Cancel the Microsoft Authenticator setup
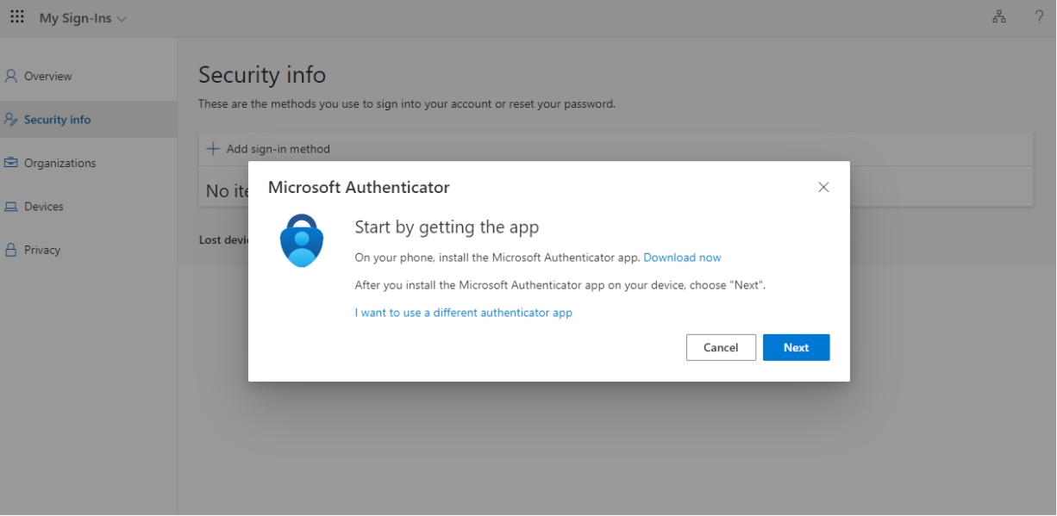The width and height of the screenshot is (1057, 516). pyautogui.click(x=721, y=347)
